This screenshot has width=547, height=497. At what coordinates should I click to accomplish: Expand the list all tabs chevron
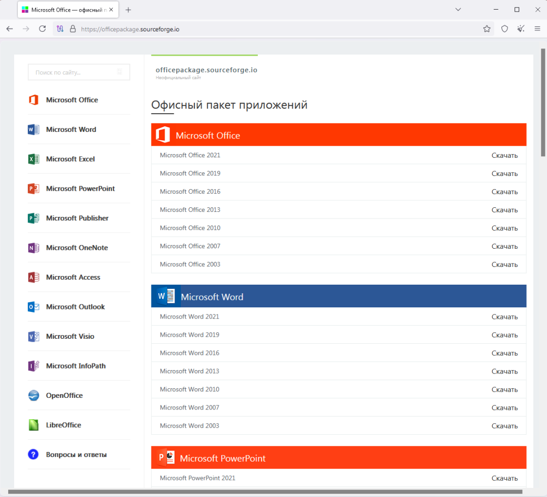[458, 10]
